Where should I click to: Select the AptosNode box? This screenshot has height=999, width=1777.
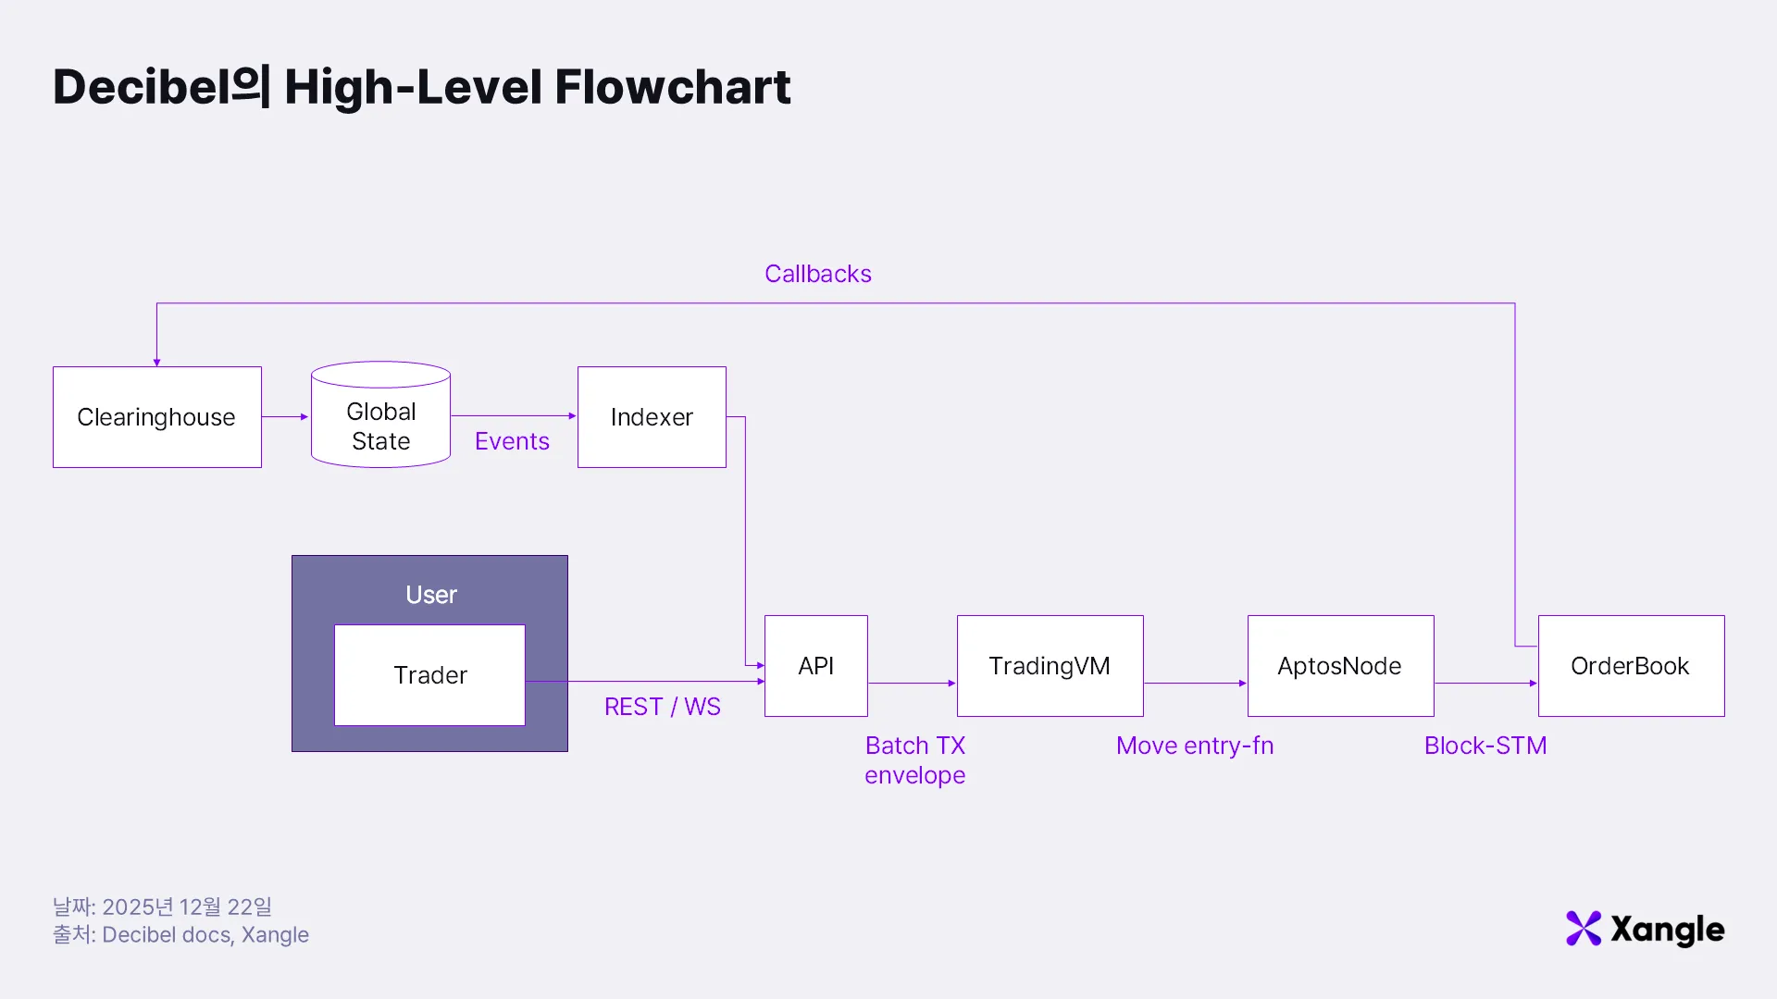pos(1339,666)
